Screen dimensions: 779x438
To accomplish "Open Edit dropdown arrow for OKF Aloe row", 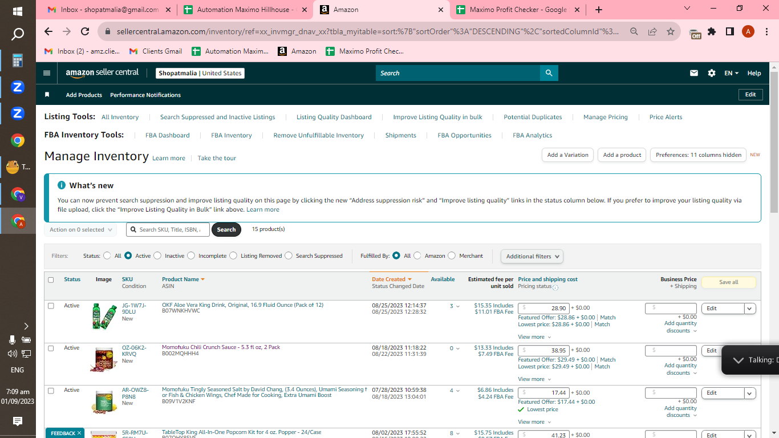I will [x=750, y=309].
